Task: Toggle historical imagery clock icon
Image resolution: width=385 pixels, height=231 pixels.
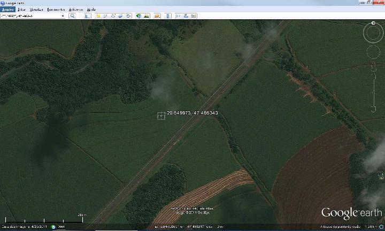Action: pyautogui.click(x=138, y=16)
